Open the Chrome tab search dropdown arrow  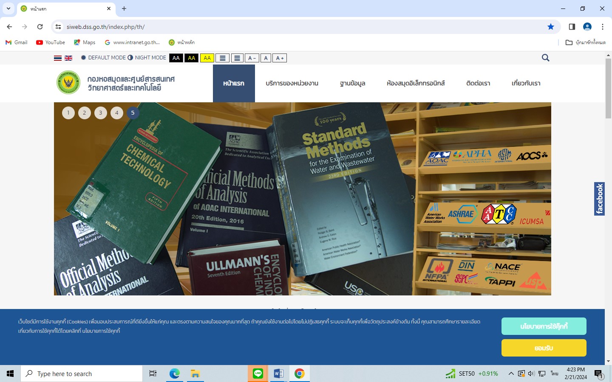(8, 8)
